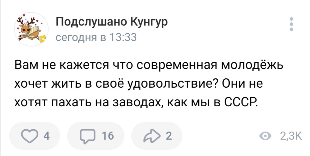310x156 pixels.
Task: Open the three-dot post options menu
Action: coord(292,24)
